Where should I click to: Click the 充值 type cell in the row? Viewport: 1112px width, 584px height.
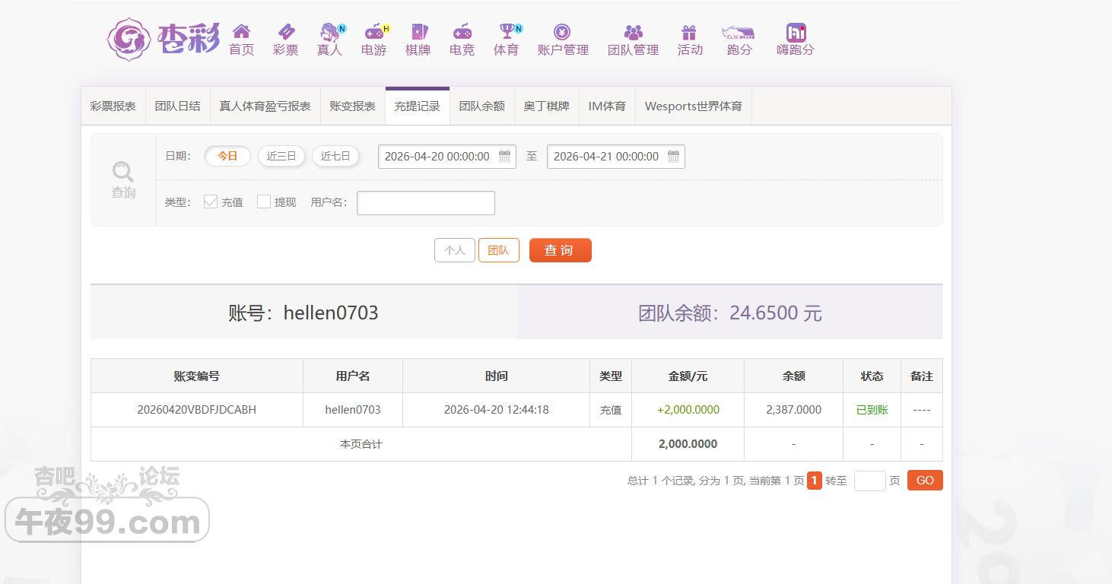pos(611,410)
